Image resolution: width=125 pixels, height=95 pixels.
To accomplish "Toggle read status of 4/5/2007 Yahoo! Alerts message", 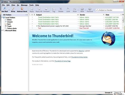I will coord(78,19).
